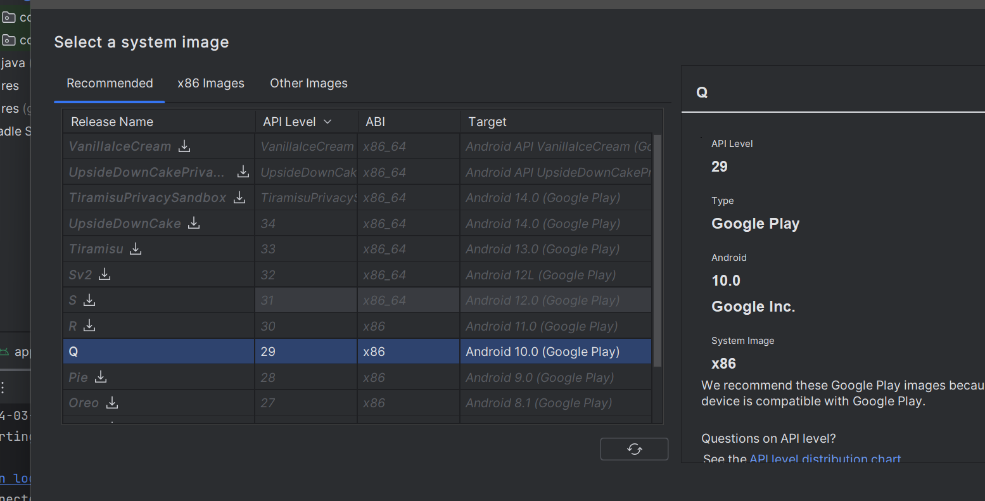This screenshot has height=501, width=985.
Task: Click the Release Name column header
Action: (x=112, y=122)
